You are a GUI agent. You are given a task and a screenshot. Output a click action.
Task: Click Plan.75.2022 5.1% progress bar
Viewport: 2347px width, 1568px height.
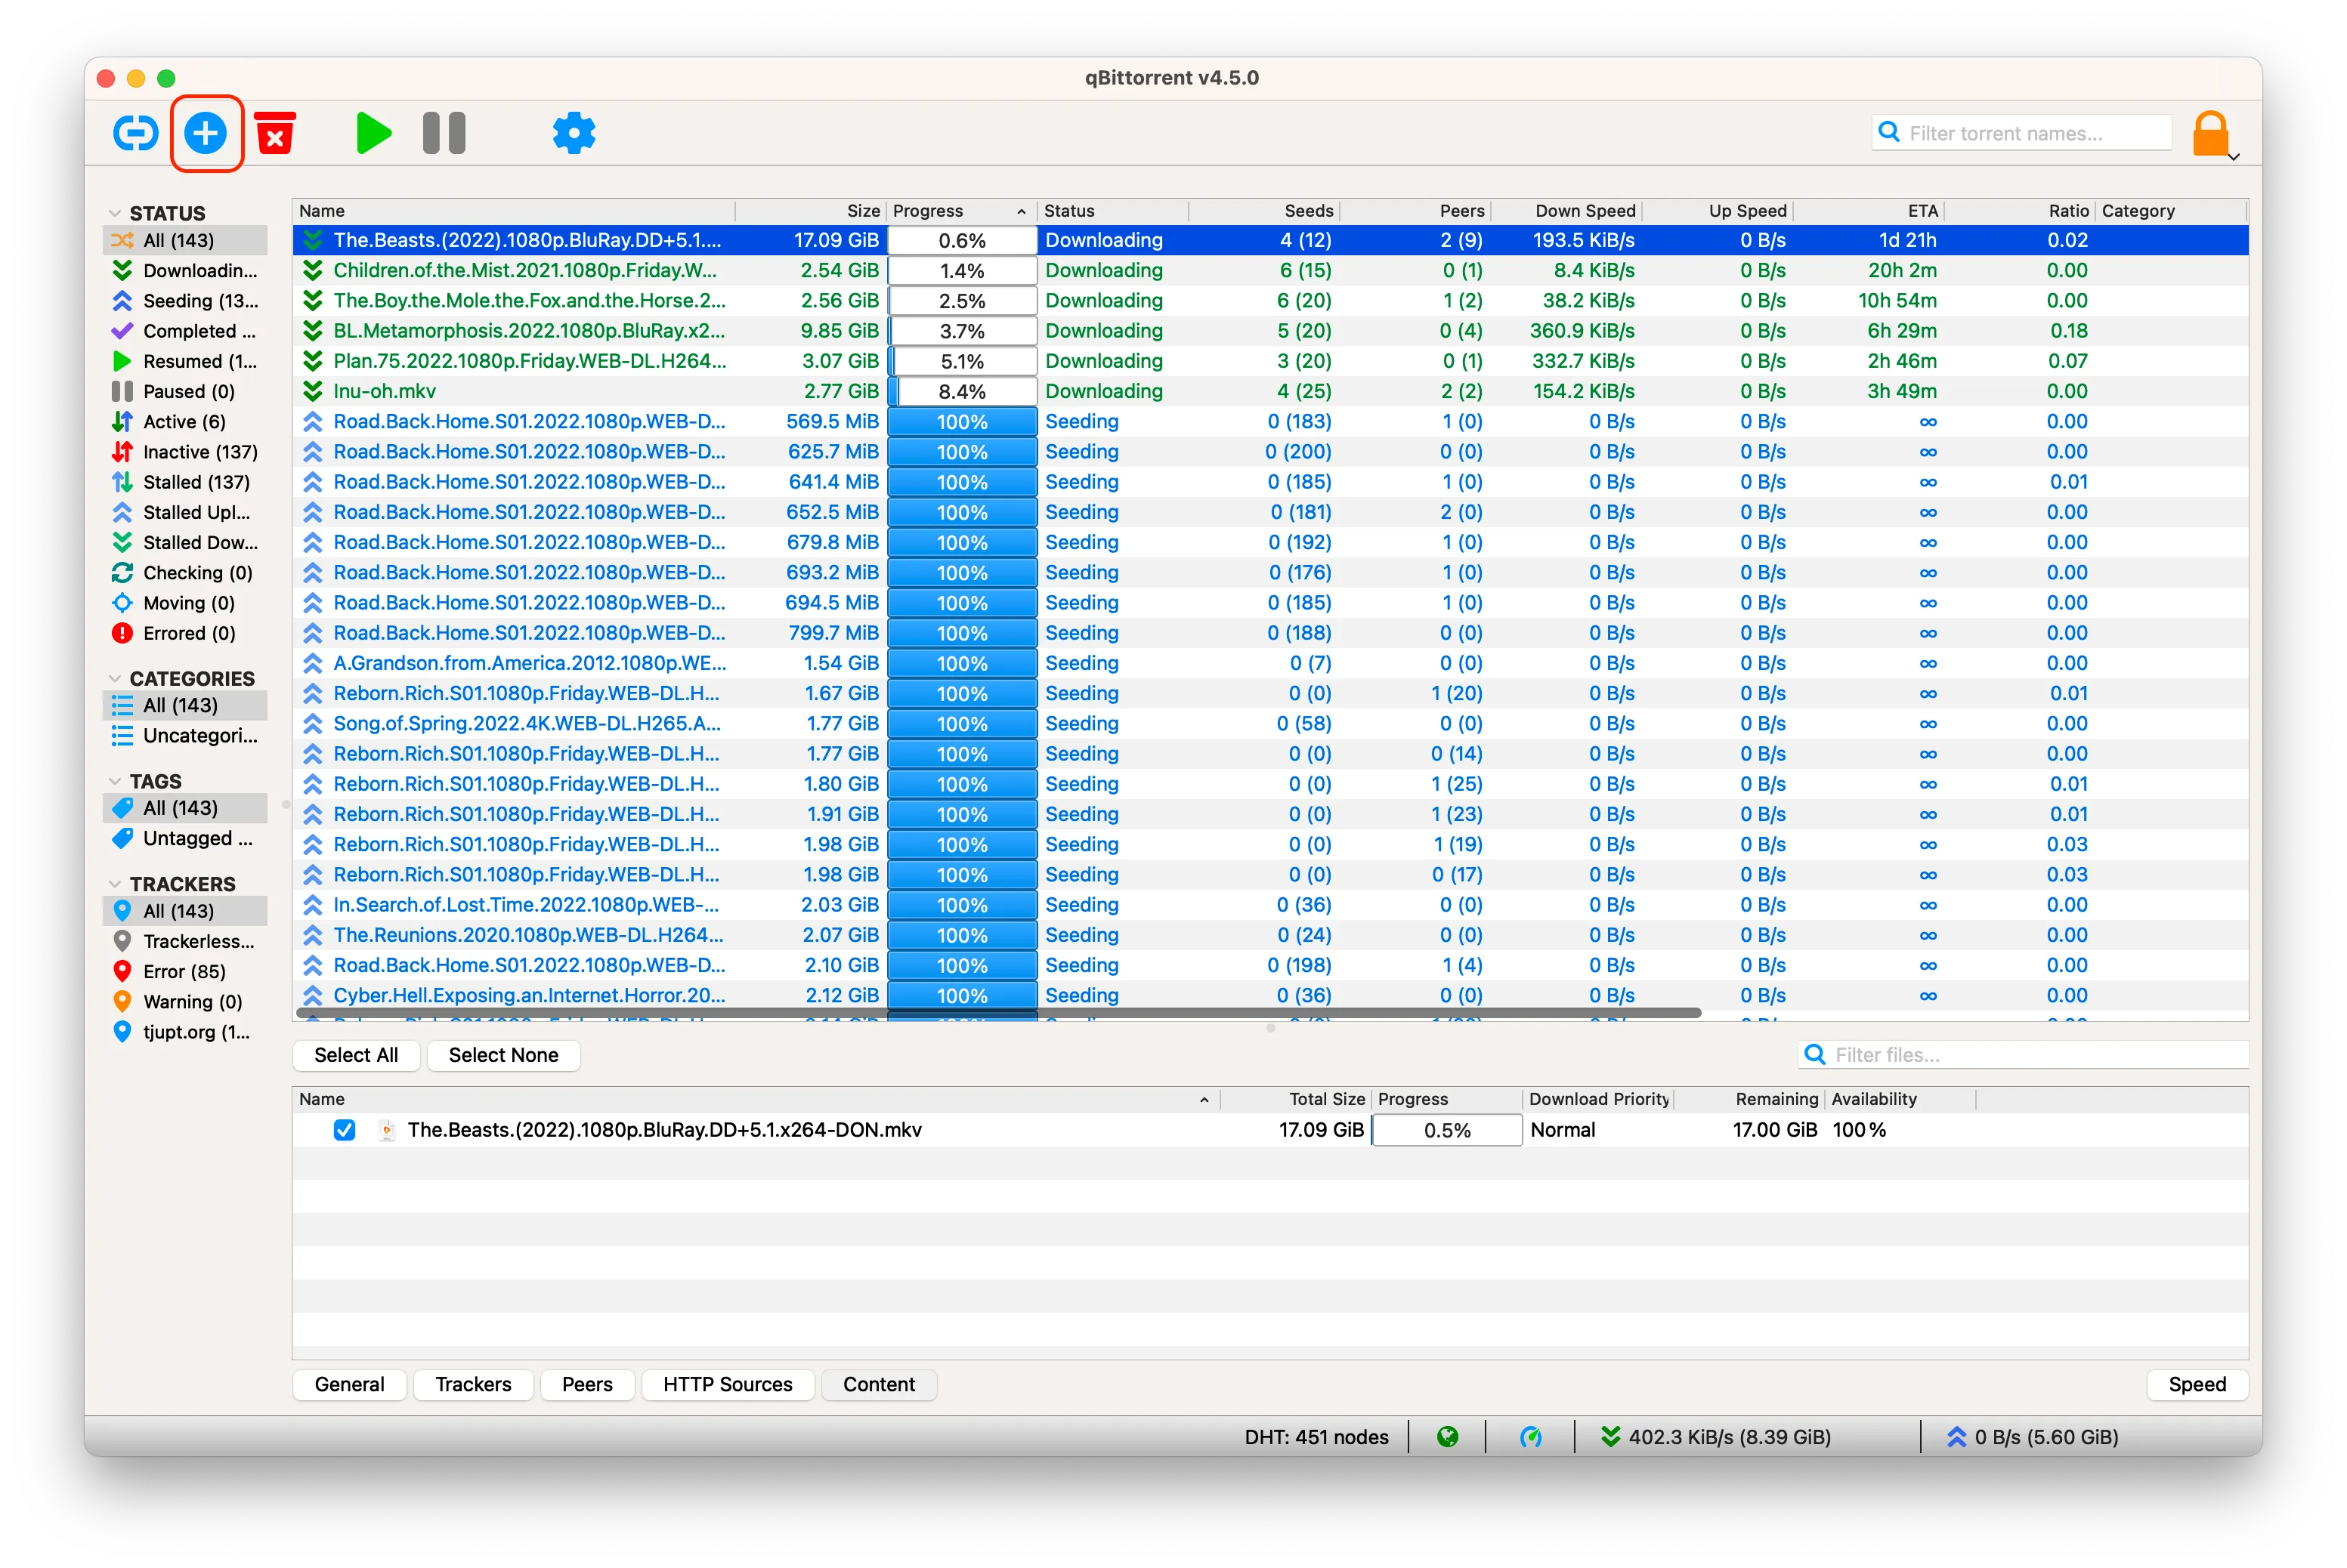point(961,361)
